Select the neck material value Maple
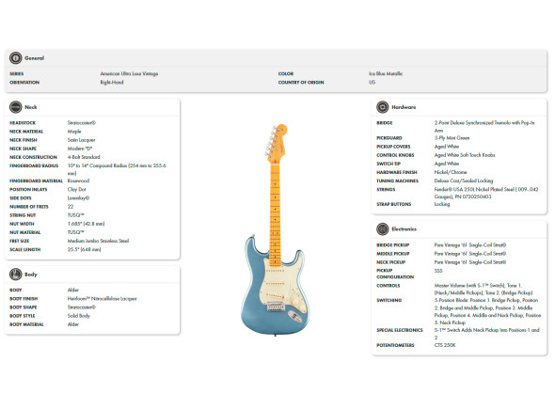The image size is (555, 408). tap(74, 132)
